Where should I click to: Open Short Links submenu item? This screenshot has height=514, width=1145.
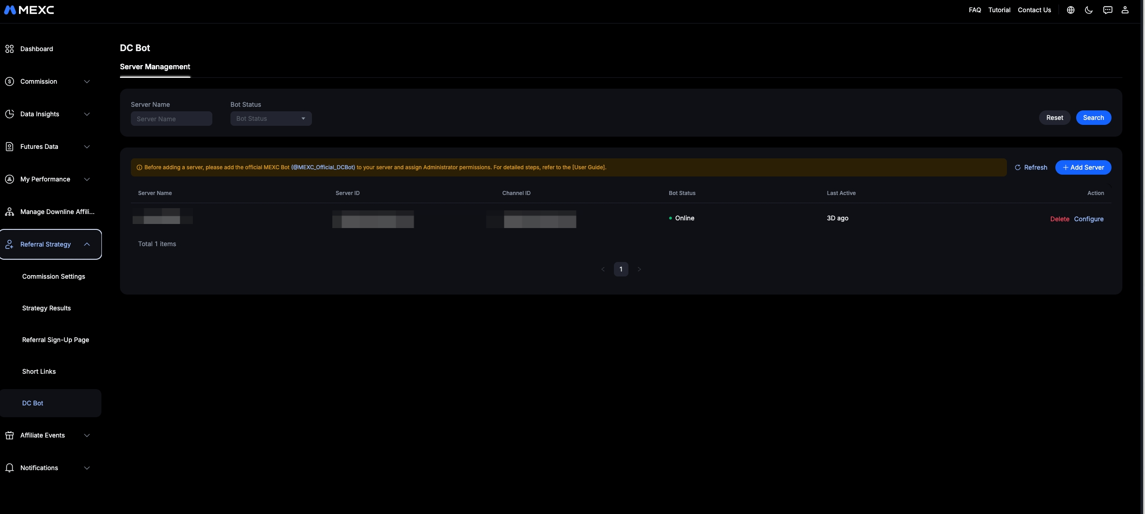[39, 371]
